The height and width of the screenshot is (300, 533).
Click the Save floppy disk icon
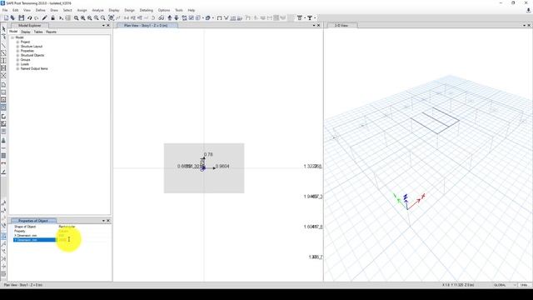(x=22, y=18)
